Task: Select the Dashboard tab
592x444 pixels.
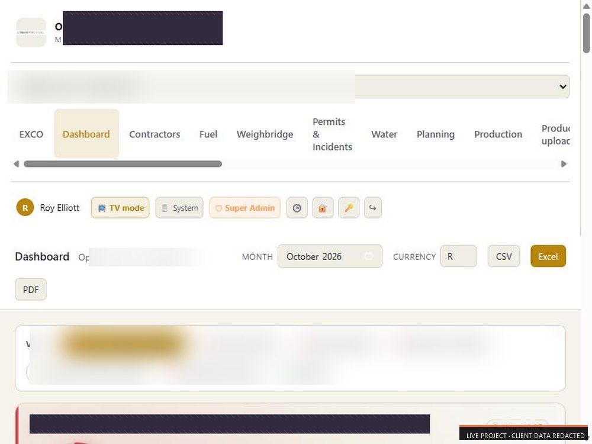Action: click(x=86, y=134)
